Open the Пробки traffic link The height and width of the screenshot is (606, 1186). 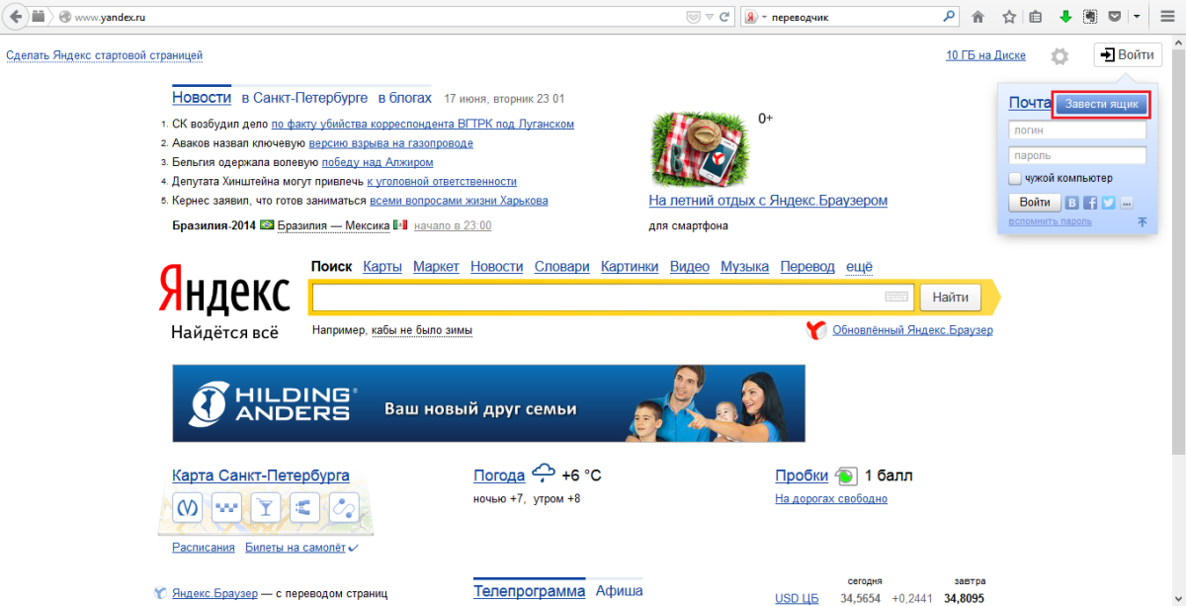(x=802, y=476)
